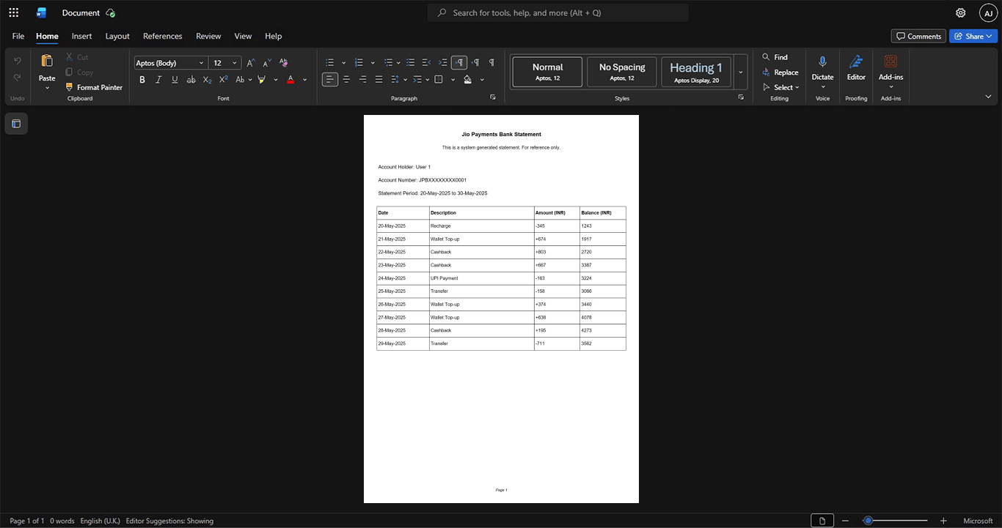Open the References tab
Viewport: 1002px width, 528px height.
point(163,36)
